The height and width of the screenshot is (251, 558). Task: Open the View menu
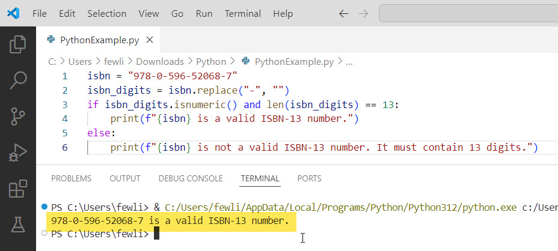click(x=149, y=13)
